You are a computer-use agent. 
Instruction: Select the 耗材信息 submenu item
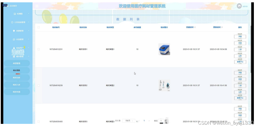pos(17,70)
